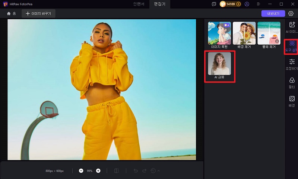Expand the history dropdown arrow
This screenshot has height=179, width=298.
coord(159,171)
